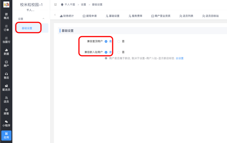Viewport: 227px width, 143px height.
Task: Click the 校米粒校园-1 title
Action: (31, 5)
